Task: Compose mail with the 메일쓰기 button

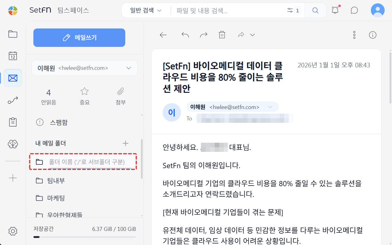Action: point(79,38)
